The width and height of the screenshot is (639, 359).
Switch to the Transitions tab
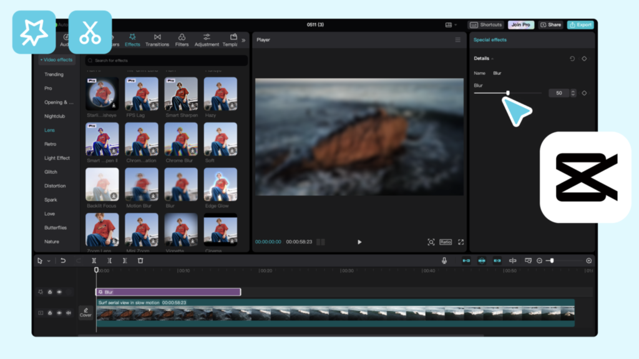click(x=157, y=40)
